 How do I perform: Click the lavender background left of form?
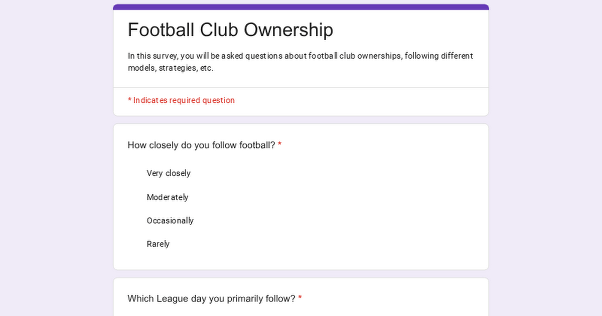coord(55,161)
